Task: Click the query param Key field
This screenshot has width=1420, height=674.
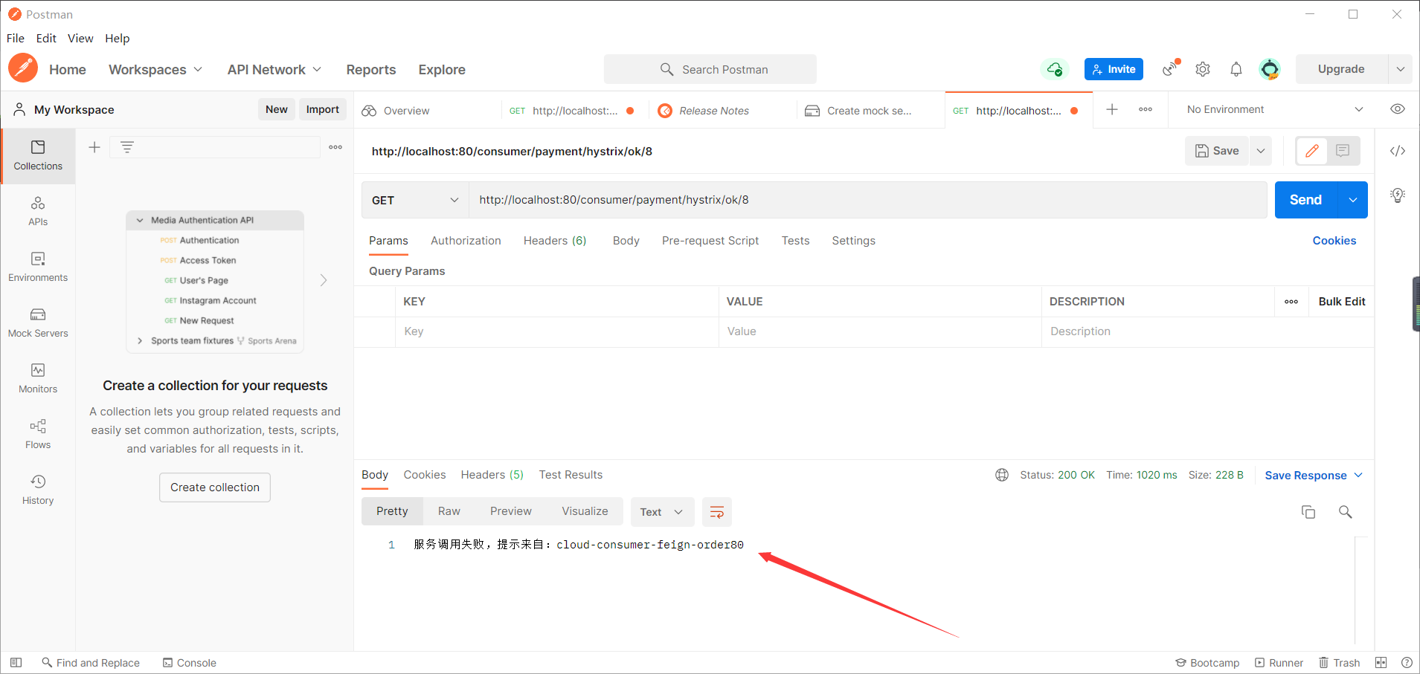Action: click(556, 331)
